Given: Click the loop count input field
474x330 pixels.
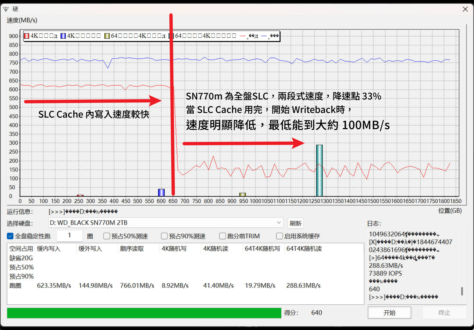Looking at the screenshot, I should (69, 236).
